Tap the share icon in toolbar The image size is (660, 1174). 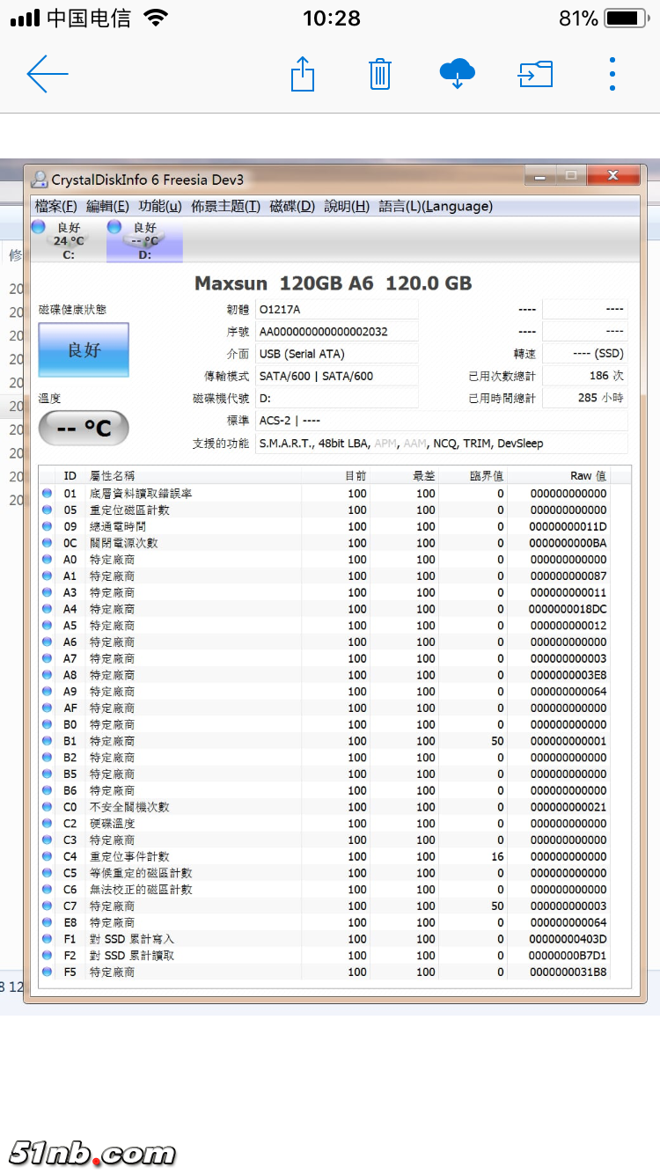302,74
